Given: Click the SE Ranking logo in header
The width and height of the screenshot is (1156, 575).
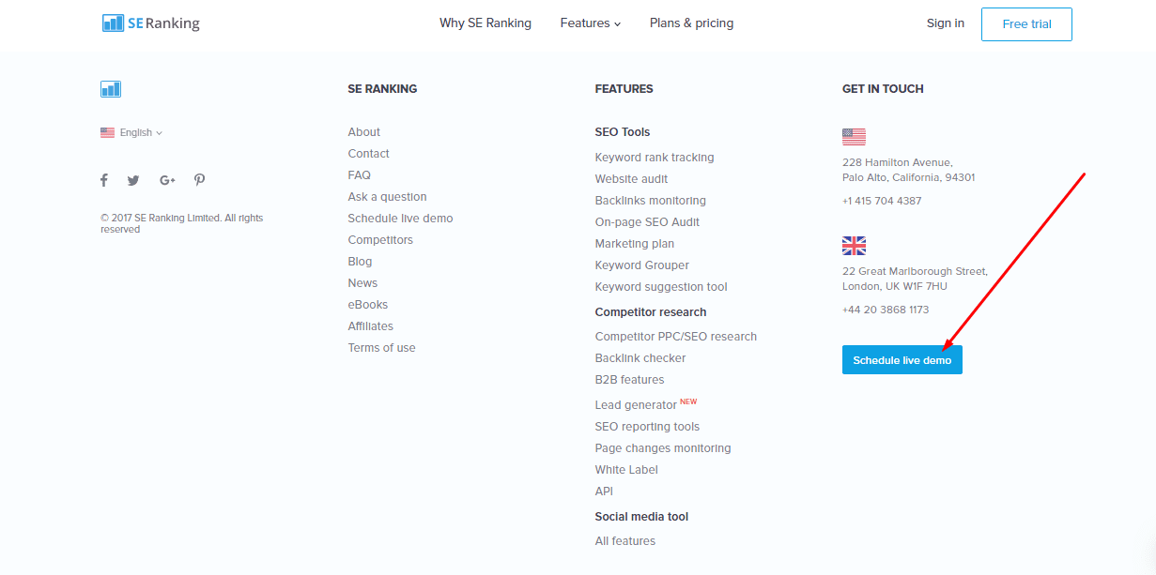Looking at the screenshot, I should click(151, 23).
